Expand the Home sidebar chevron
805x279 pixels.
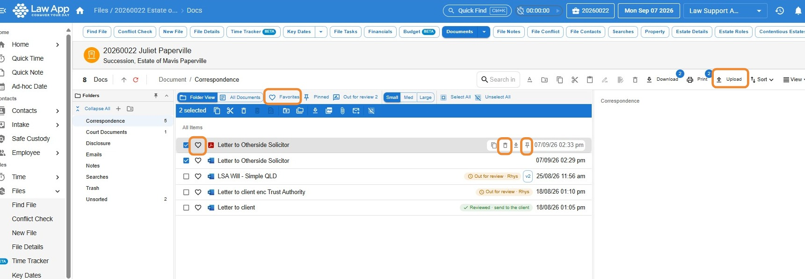[58, 45]
